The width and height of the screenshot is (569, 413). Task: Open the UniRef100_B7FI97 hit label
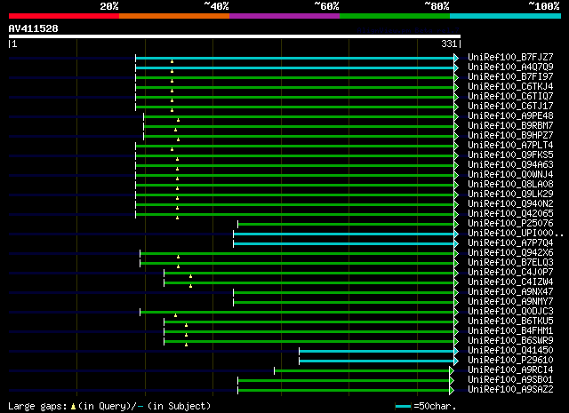(510, 76)
